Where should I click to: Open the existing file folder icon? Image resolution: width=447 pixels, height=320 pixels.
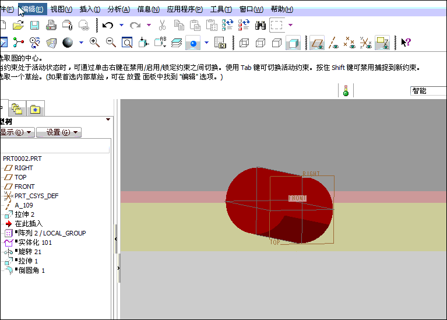click(18, 26)
